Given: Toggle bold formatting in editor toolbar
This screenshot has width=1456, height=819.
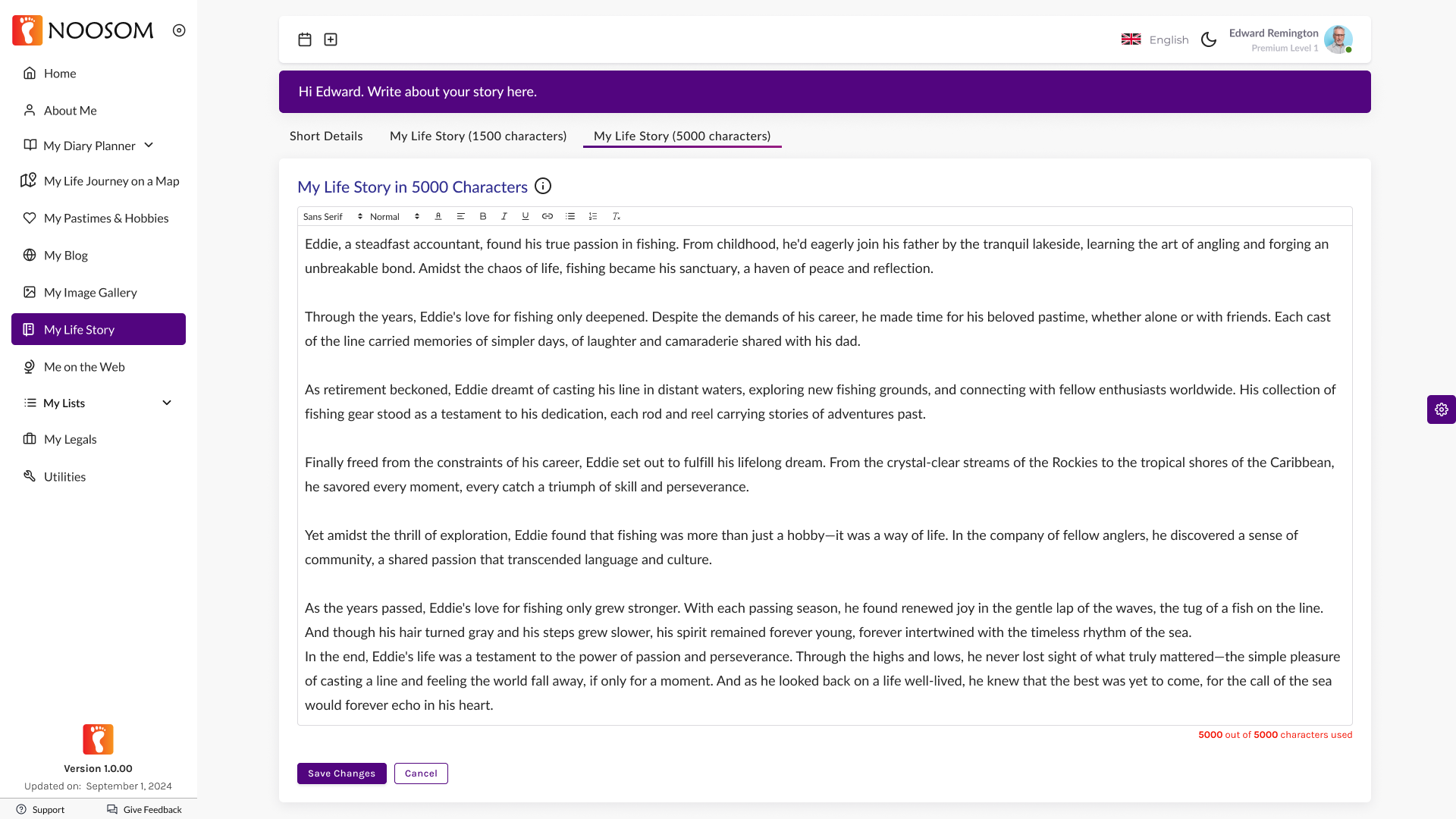Looking at the screenshot, I should pyautogui.click(x=483, y=216).
